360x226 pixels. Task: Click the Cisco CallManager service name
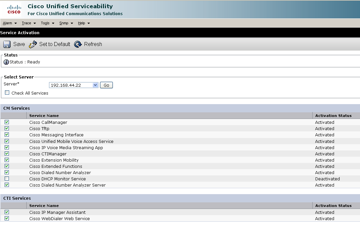(48, 123)
